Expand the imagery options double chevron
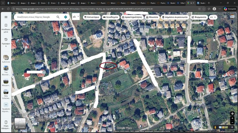Viewport: 238px width, 133px height. (232, 127)
